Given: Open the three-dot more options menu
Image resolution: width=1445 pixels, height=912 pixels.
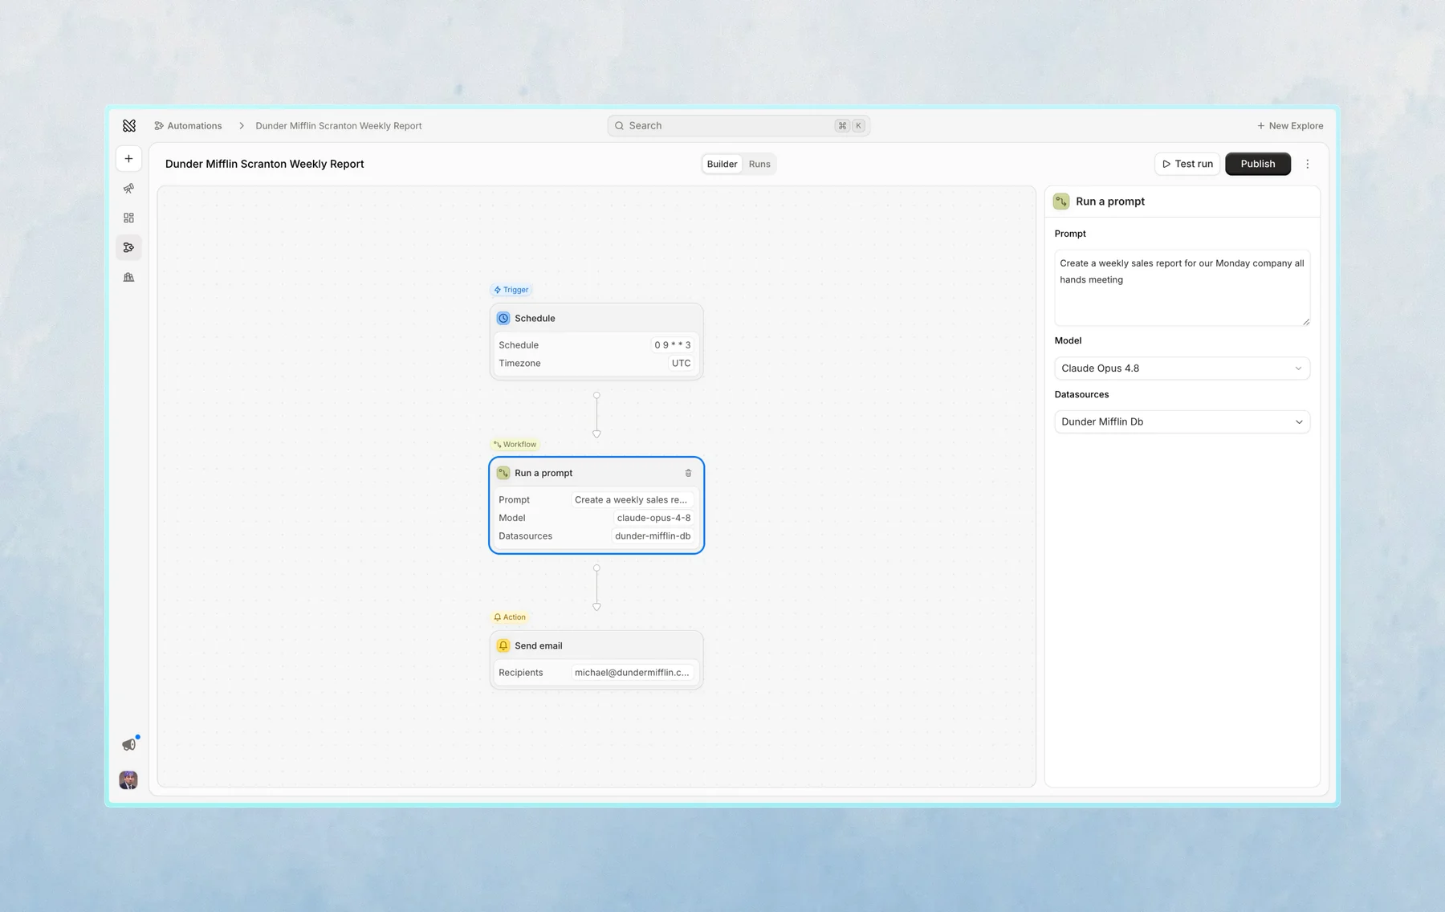Looking at the screenshot, I should pyautogui.click(x=1307, y=164).
